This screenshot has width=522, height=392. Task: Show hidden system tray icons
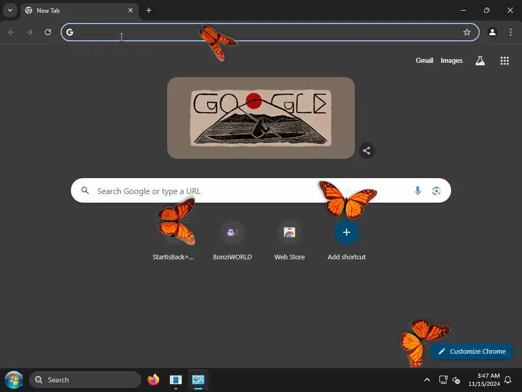[427, 380]
